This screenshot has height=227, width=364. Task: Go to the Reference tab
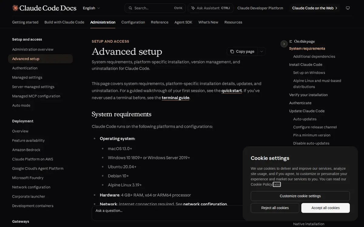click(x=160, y=22)
